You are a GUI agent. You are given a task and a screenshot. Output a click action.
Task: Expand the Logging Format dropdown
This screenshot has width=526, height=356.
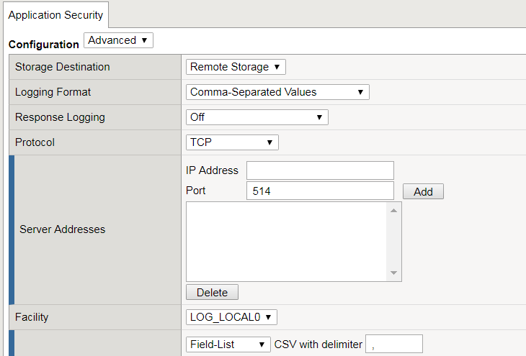point(277,92)
